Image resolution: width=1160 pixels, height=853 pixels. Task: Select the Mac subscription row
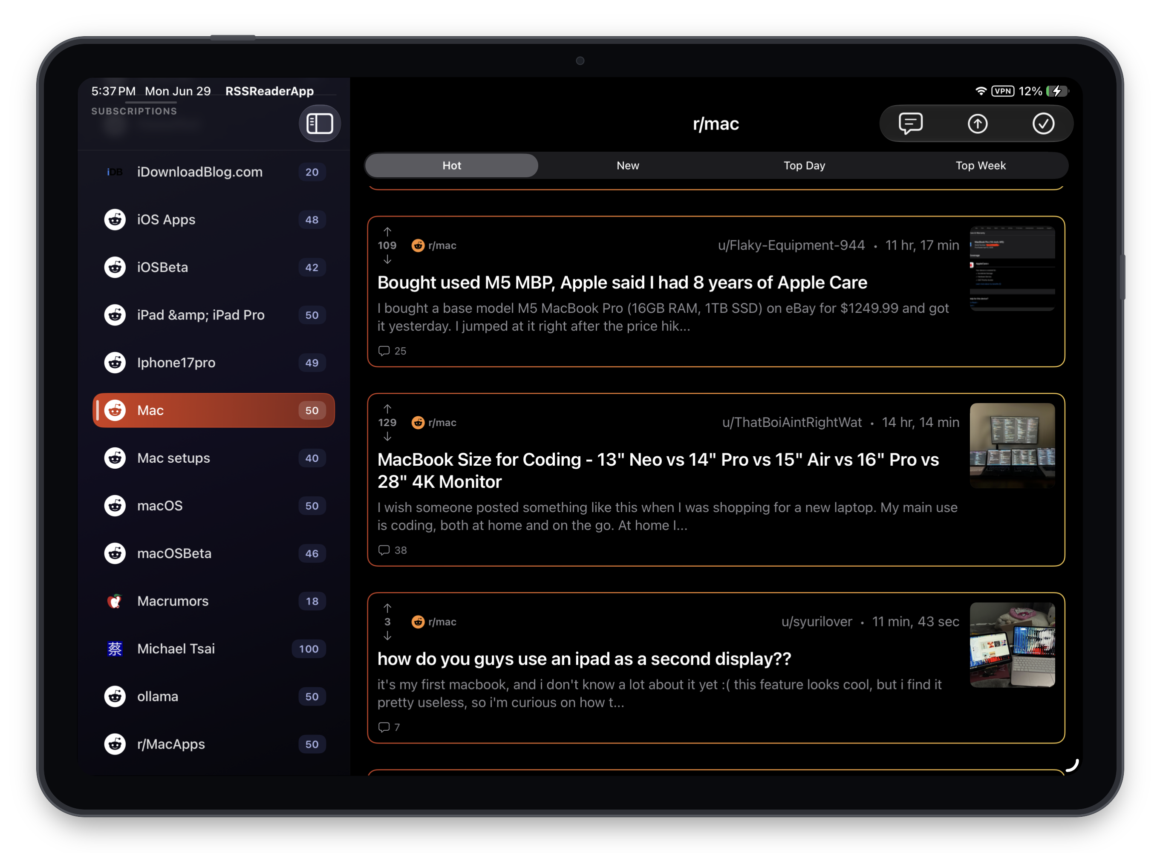[214, 410]
